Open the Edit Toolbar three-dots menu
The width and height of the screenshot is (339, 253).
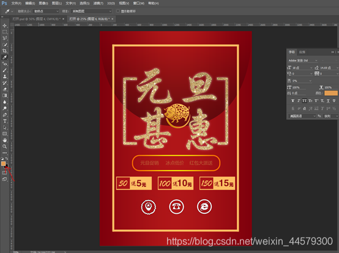pyautogui.click(x=4, y=153)
